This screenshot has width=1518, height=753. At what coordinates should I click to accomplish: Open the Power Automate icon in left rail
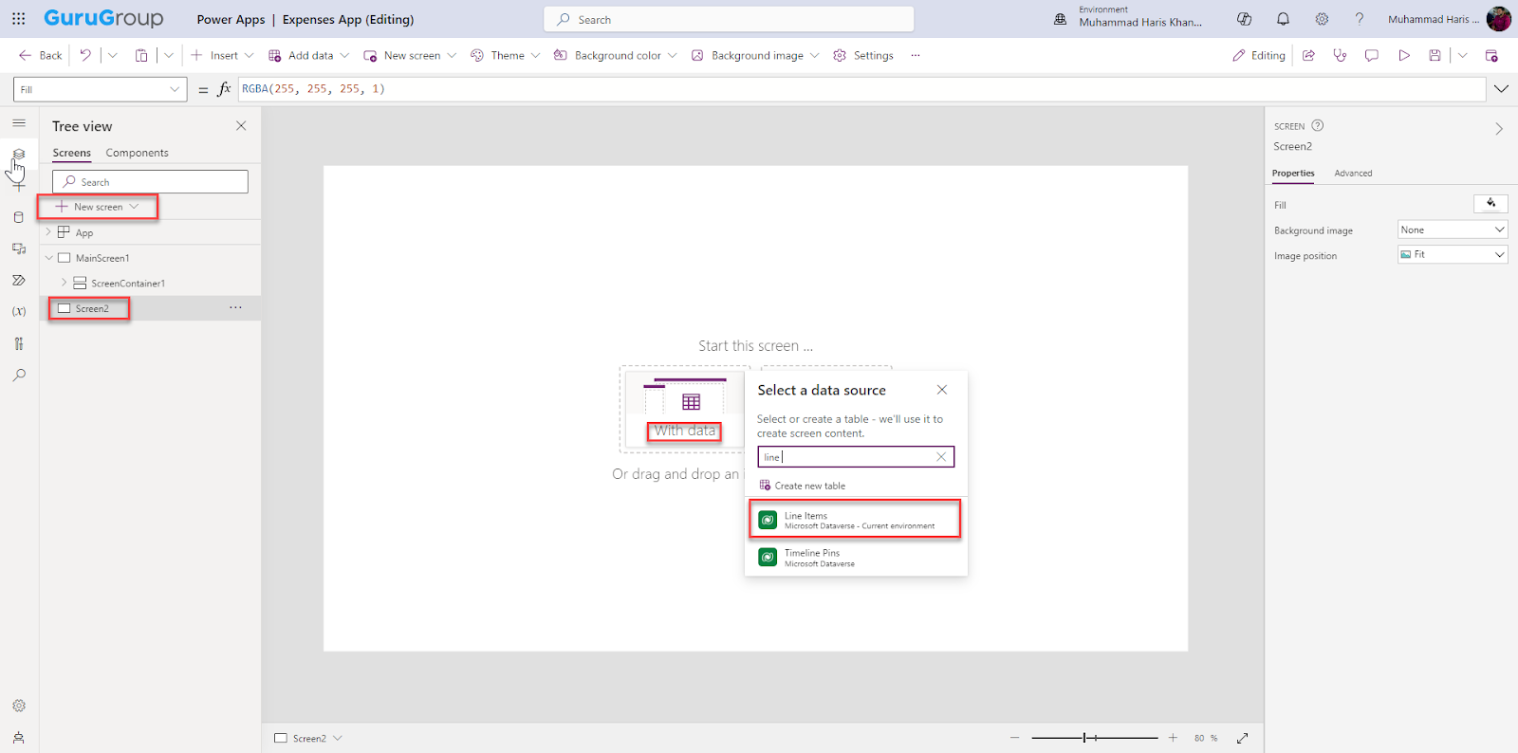(x=19, y=280)
